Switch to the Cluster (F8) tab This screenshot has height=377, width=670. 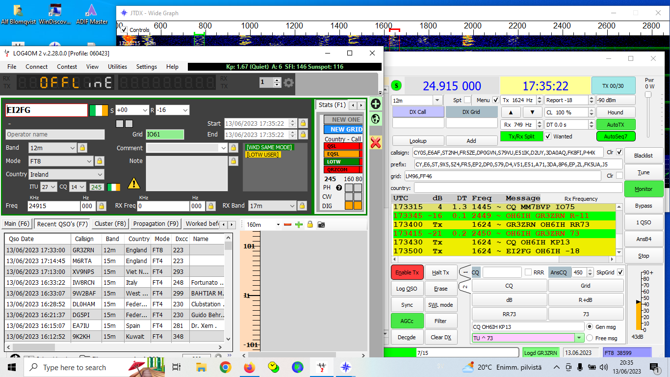click(110, 224)
